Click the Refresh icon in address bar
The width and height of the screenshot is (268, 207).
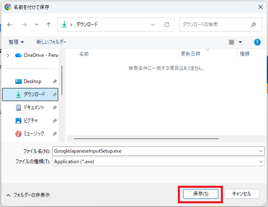(166, 25)
